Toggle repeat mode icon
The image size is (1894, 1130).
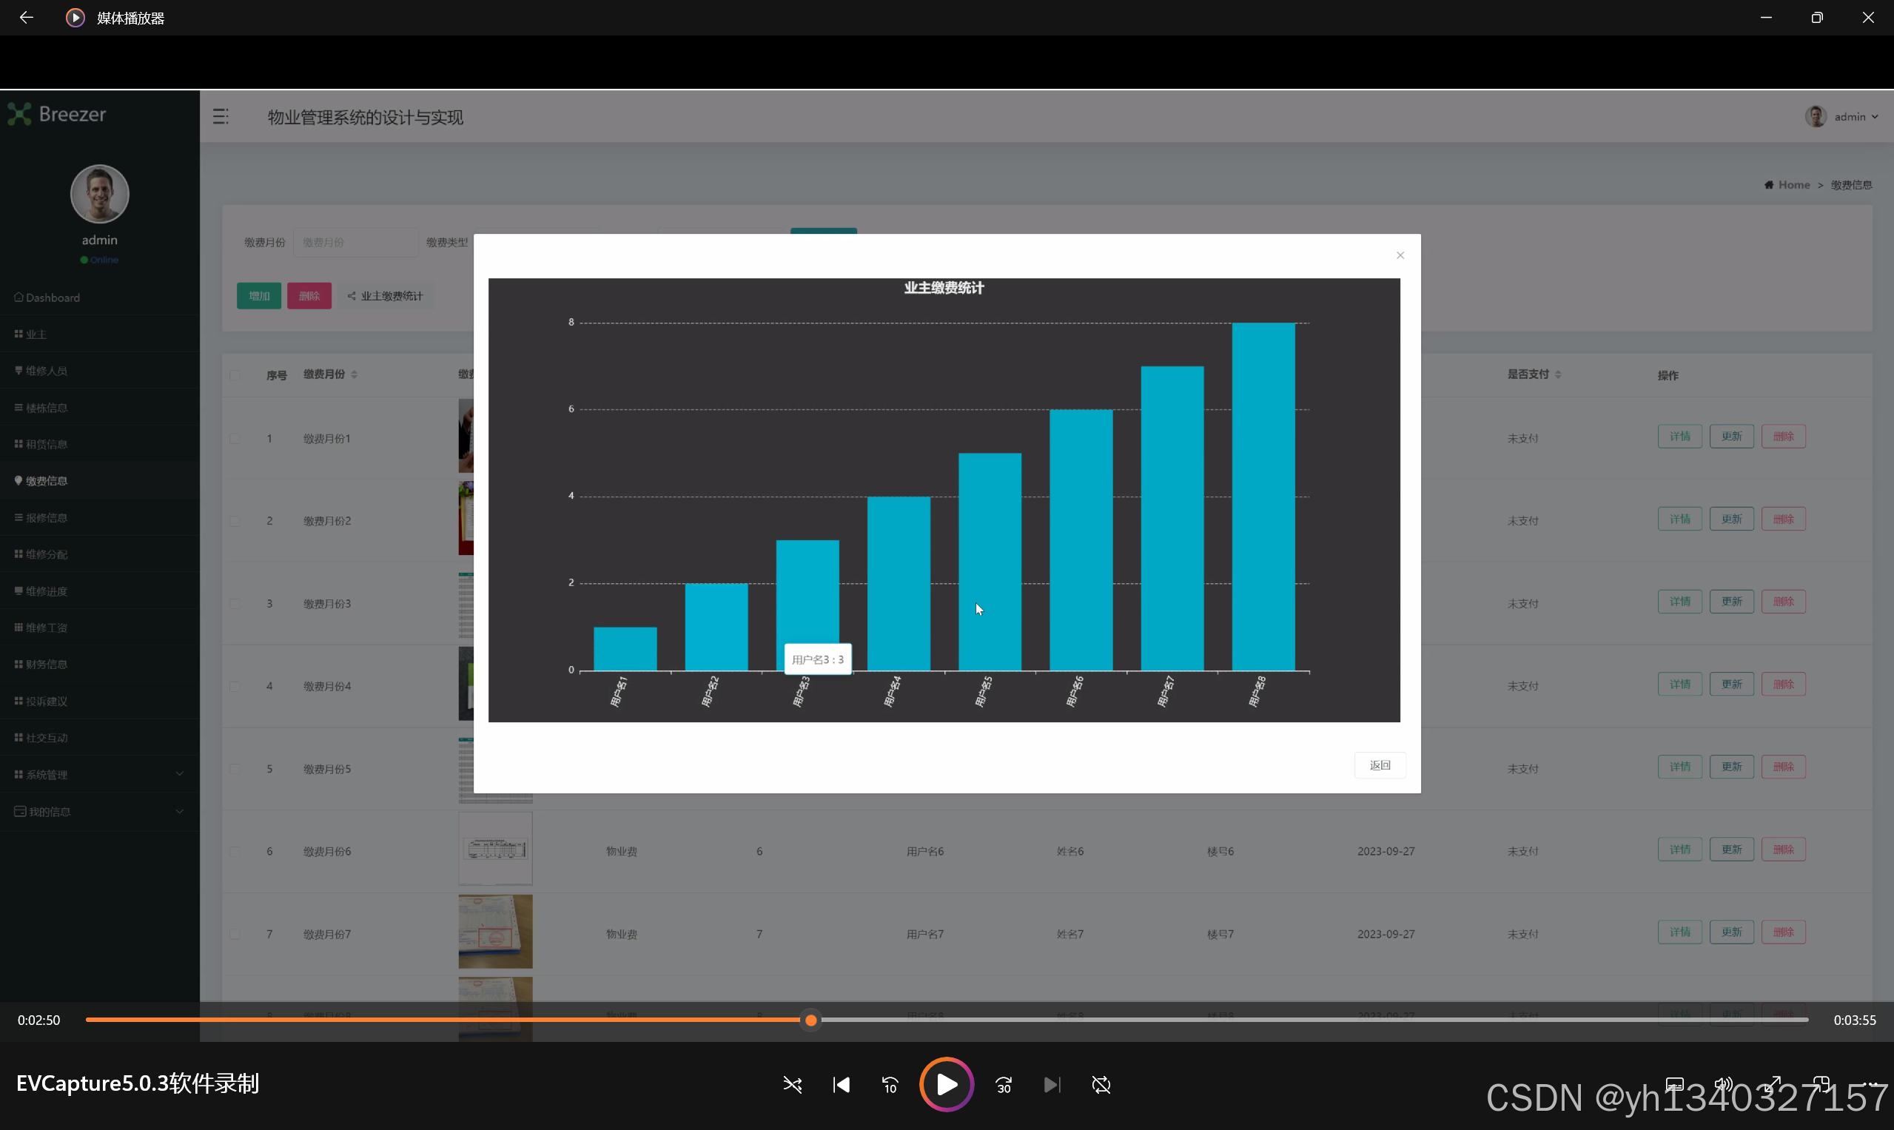click(x=1101, y=1084)
